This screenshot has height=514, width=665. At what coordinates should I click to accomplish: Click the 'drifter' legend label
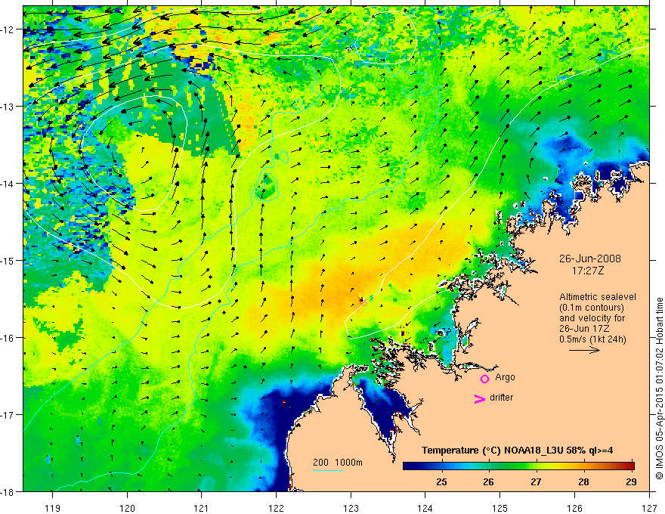501,398
